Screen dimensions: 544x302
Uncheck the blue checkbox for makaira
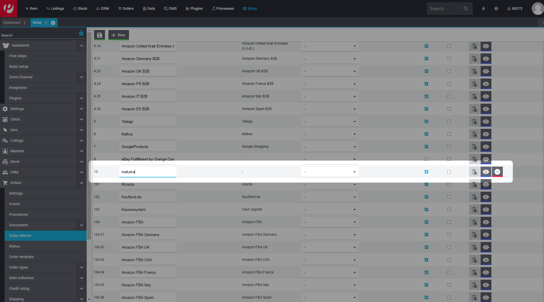426,172
